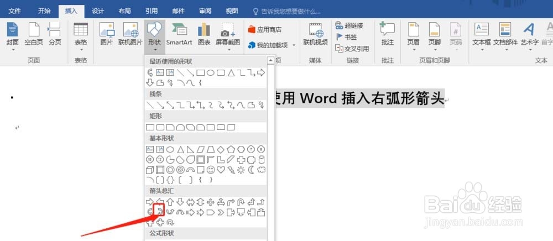Select the first rectangle in 矩形 section
The image size is (553, 241).
click(x=150, y=127)
